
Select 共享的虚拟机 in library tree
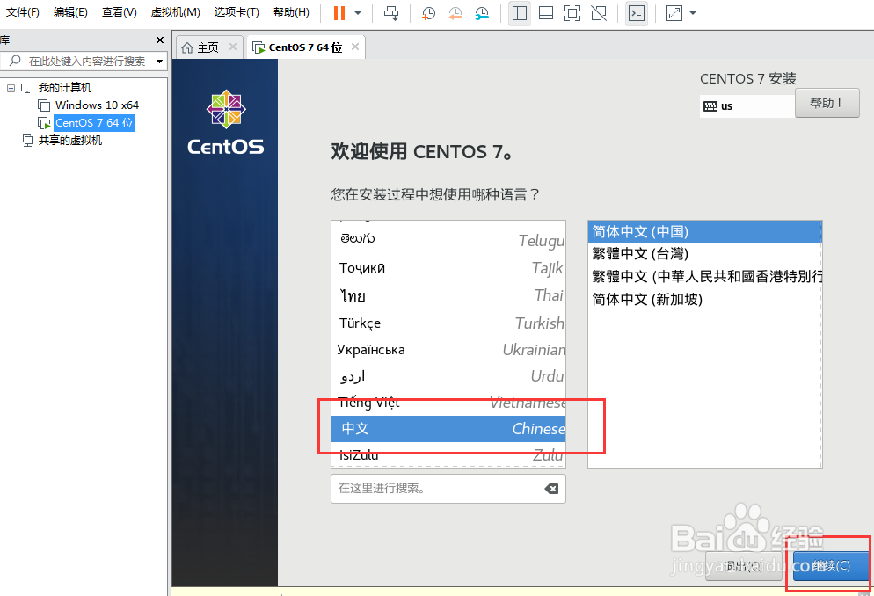[x=69, y=141]
